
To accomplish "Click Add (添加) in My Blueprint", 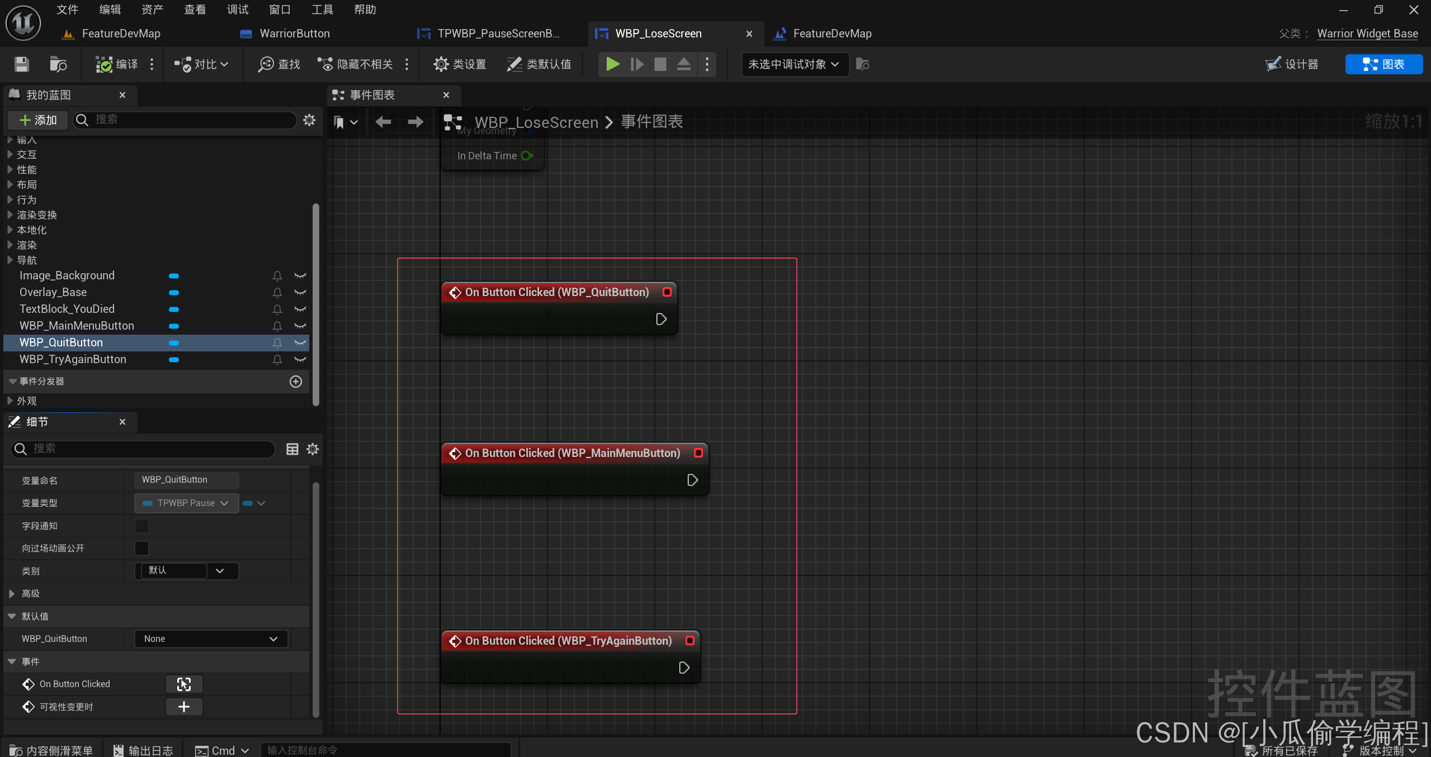I will (37, 120).
